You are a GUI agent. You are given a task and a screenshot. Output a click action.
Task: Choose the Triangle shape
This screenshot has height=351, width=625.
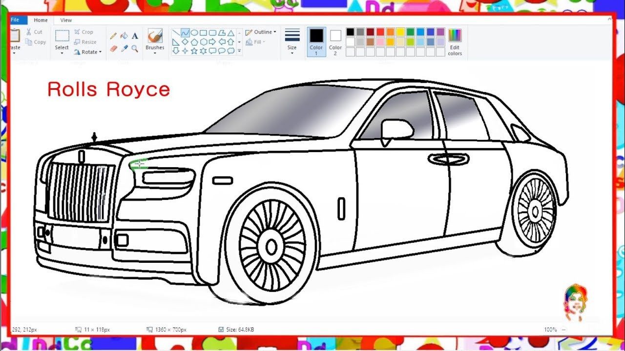click(x=231, y=33)
